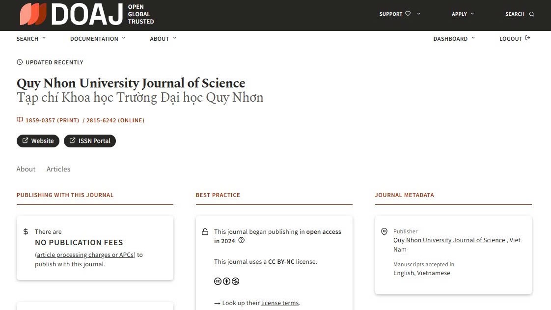Open the Quy Nhon University publisher link
The width and height of the screenshot is (551, 310).
tap(449, 240)
